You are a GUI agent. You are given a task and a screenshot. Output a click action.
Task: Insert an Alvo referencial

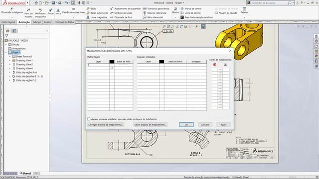tap(153, 17)
